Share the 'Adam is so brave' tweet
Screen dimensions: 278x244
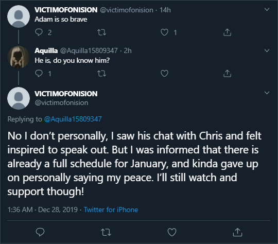(227, 32)
